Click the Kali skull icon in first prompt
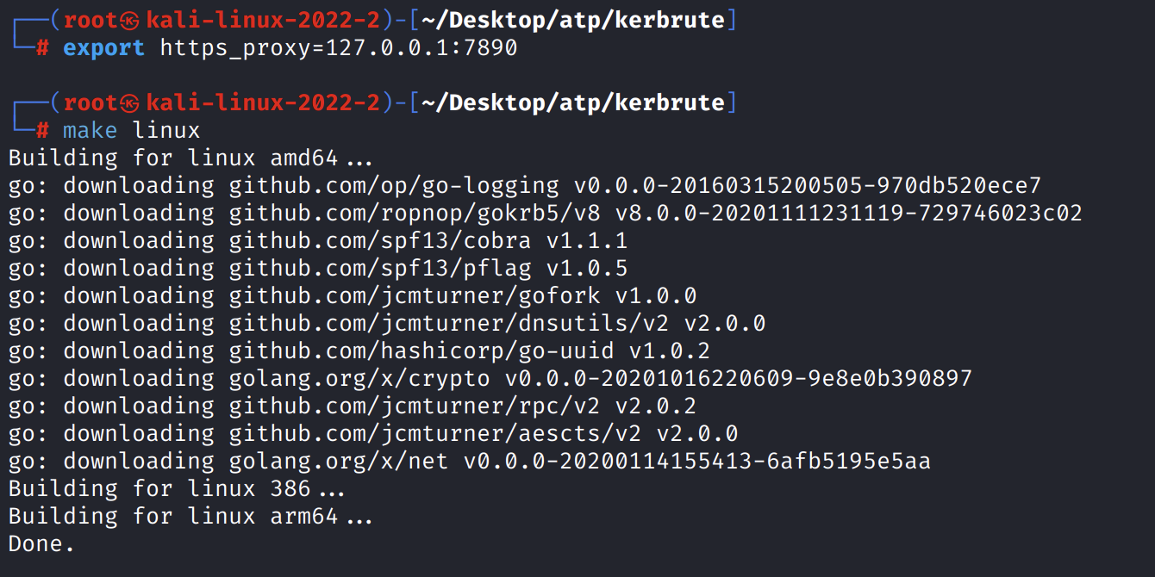 [x=130, y=21]
